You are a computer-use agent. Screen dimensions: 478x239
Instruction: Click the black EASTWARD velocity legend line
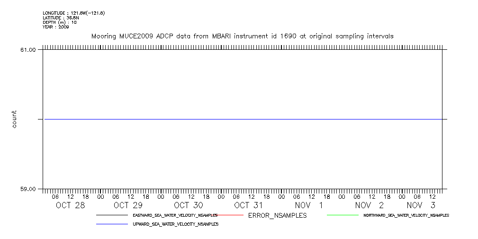pyautogui.click(x=112, y=215)
